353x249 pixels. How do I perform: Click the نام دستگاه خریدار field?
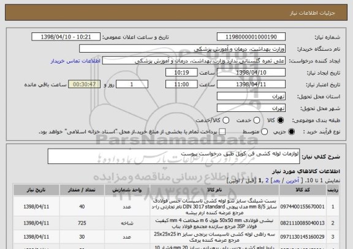(x=183, y=49)
